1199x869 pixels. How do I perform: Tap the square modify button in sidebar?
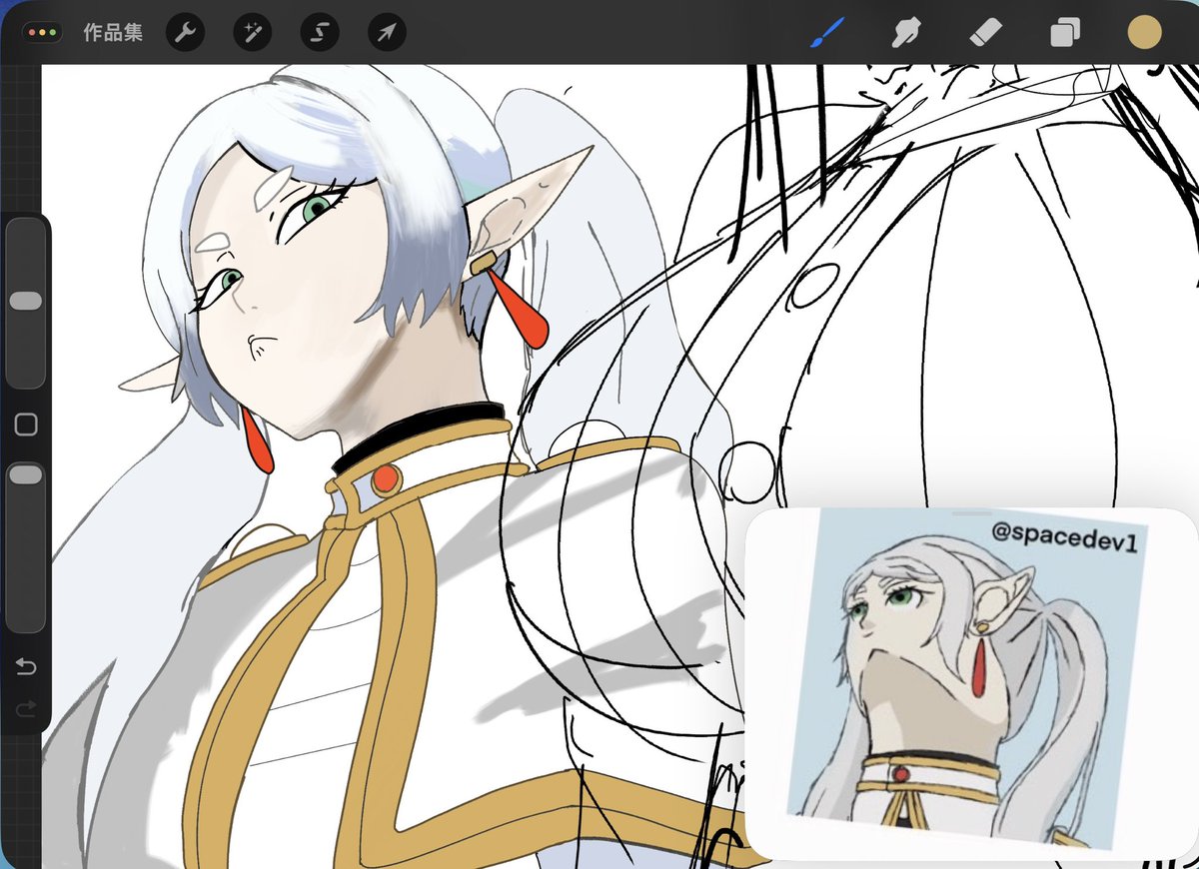coord(27,426)
